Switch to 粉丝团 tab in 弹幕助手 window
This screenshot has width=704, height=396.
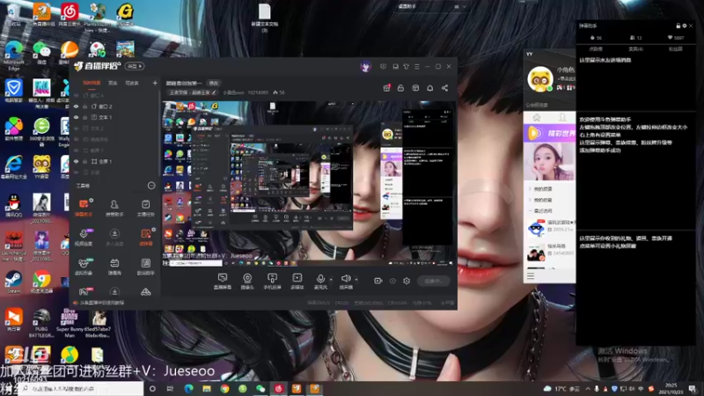click(x=675, y=49)
